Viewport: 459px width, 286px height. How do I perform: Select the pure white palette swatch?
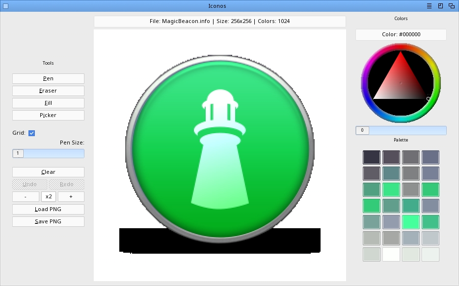[x=391, y=255]
